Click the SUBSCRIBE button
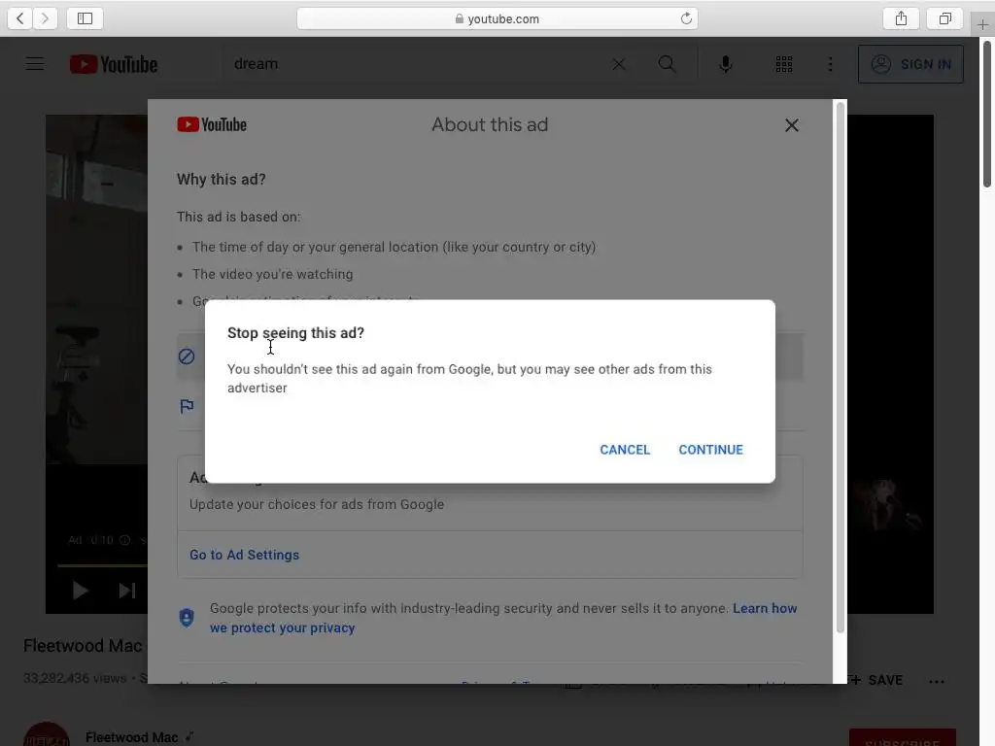 [903, 738]
